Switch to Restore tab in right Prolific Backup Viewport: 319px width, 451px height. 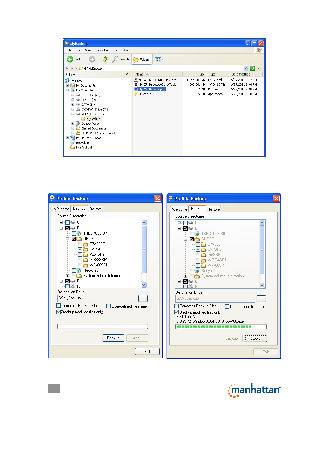pyautogui.click(x=214, y=209)
